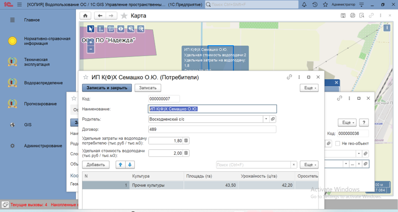Viewport: 398px width, 212px height.
Task: Open calculator for Удельная стоимость водоподачи
Action: [x=186, y=153]
